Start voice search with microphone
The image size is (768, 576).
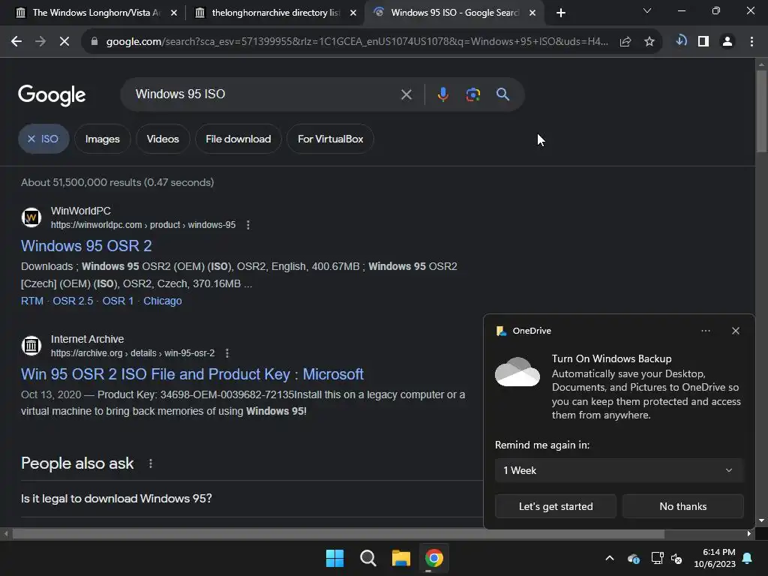(442, 94)
